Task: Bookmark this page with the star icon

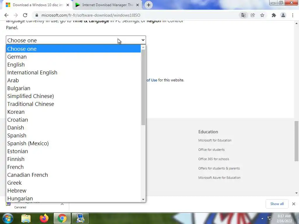Action: 263,15
